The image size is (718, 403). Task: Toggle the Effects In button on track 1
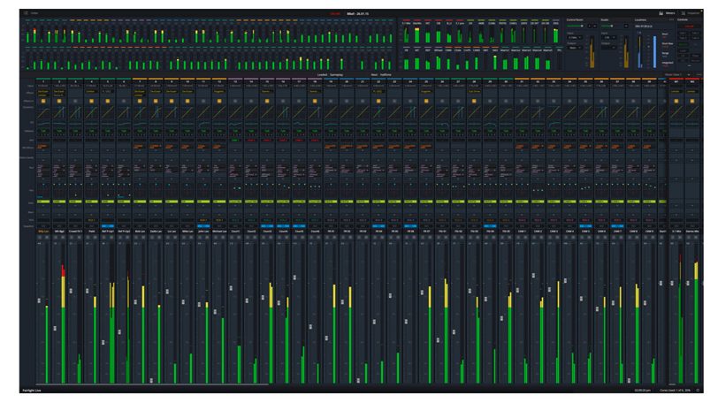coord(43,100)
